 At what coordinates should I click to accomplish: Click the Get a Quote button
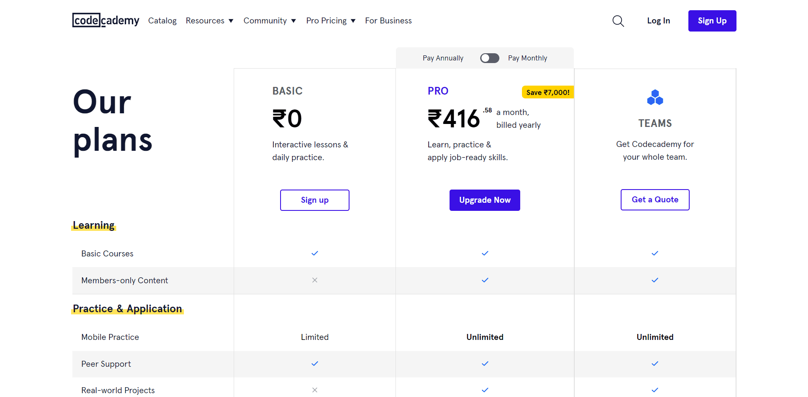pos(655,200)
